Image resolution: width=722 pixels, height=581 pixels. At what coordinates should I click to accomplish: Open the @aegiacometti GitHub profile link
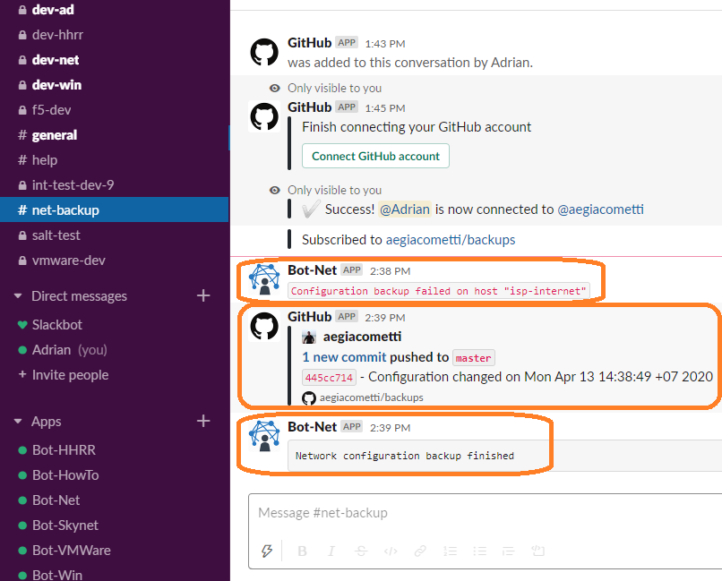pos(600,209)
